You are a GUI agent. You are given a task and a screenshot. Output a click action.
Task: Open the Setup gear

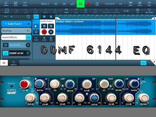140,4
